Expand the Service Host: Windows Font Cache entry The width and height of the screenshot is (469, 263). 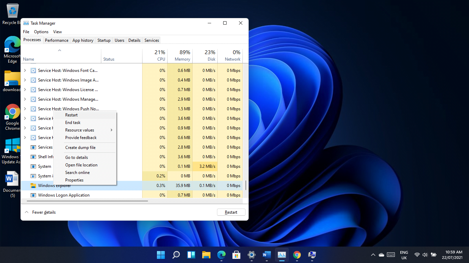(x=24, y=70)
